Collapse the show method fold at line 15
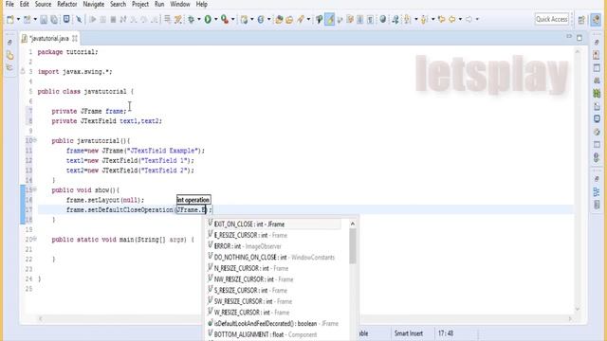 [x=34, y=189]
